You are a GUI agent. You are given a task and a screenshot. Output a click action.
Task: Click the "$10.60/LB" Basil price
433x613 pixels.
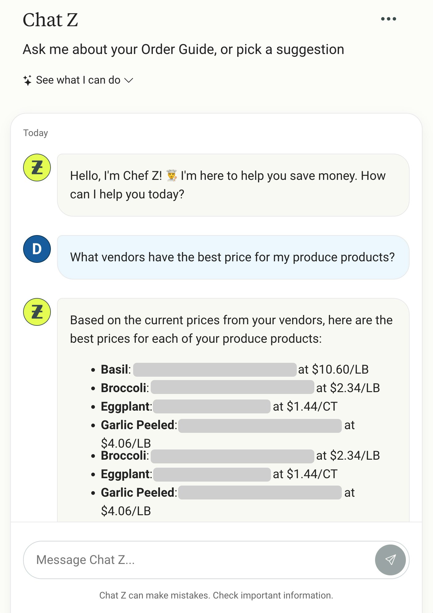click(340, 370)
